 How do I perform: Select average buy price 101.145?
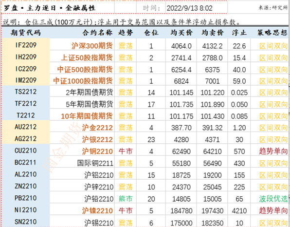[x=181, y=93]
